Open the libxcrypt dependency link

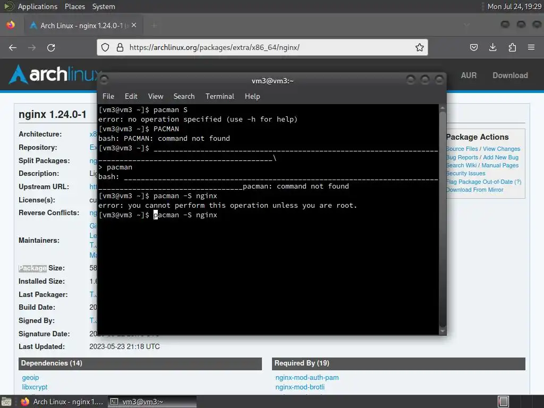[35, 387]
